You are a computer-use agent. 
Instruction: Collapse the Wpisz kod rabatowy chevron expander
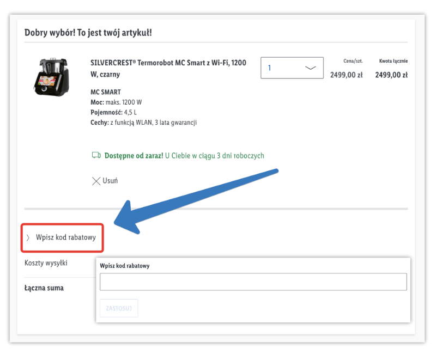pos(28,237)
